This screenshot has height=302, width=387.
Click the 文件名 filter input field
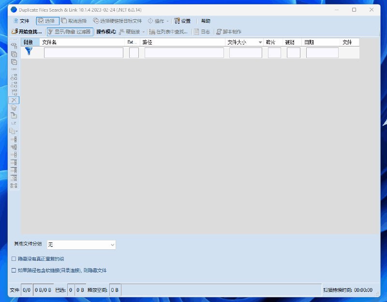83,53
